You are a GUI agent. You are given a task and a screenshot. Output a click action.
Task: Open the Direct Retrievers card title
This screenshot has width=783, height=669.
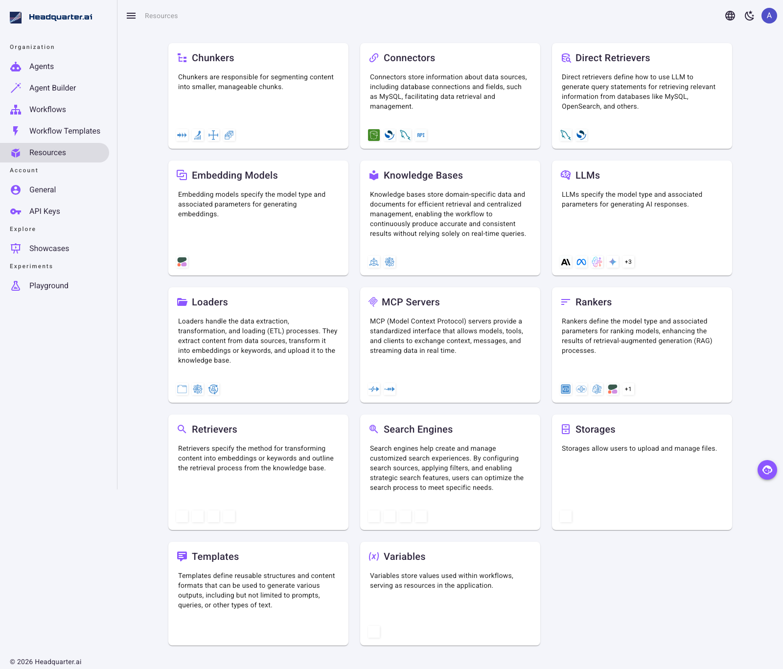pyautogui.click(x=613, y=58)
